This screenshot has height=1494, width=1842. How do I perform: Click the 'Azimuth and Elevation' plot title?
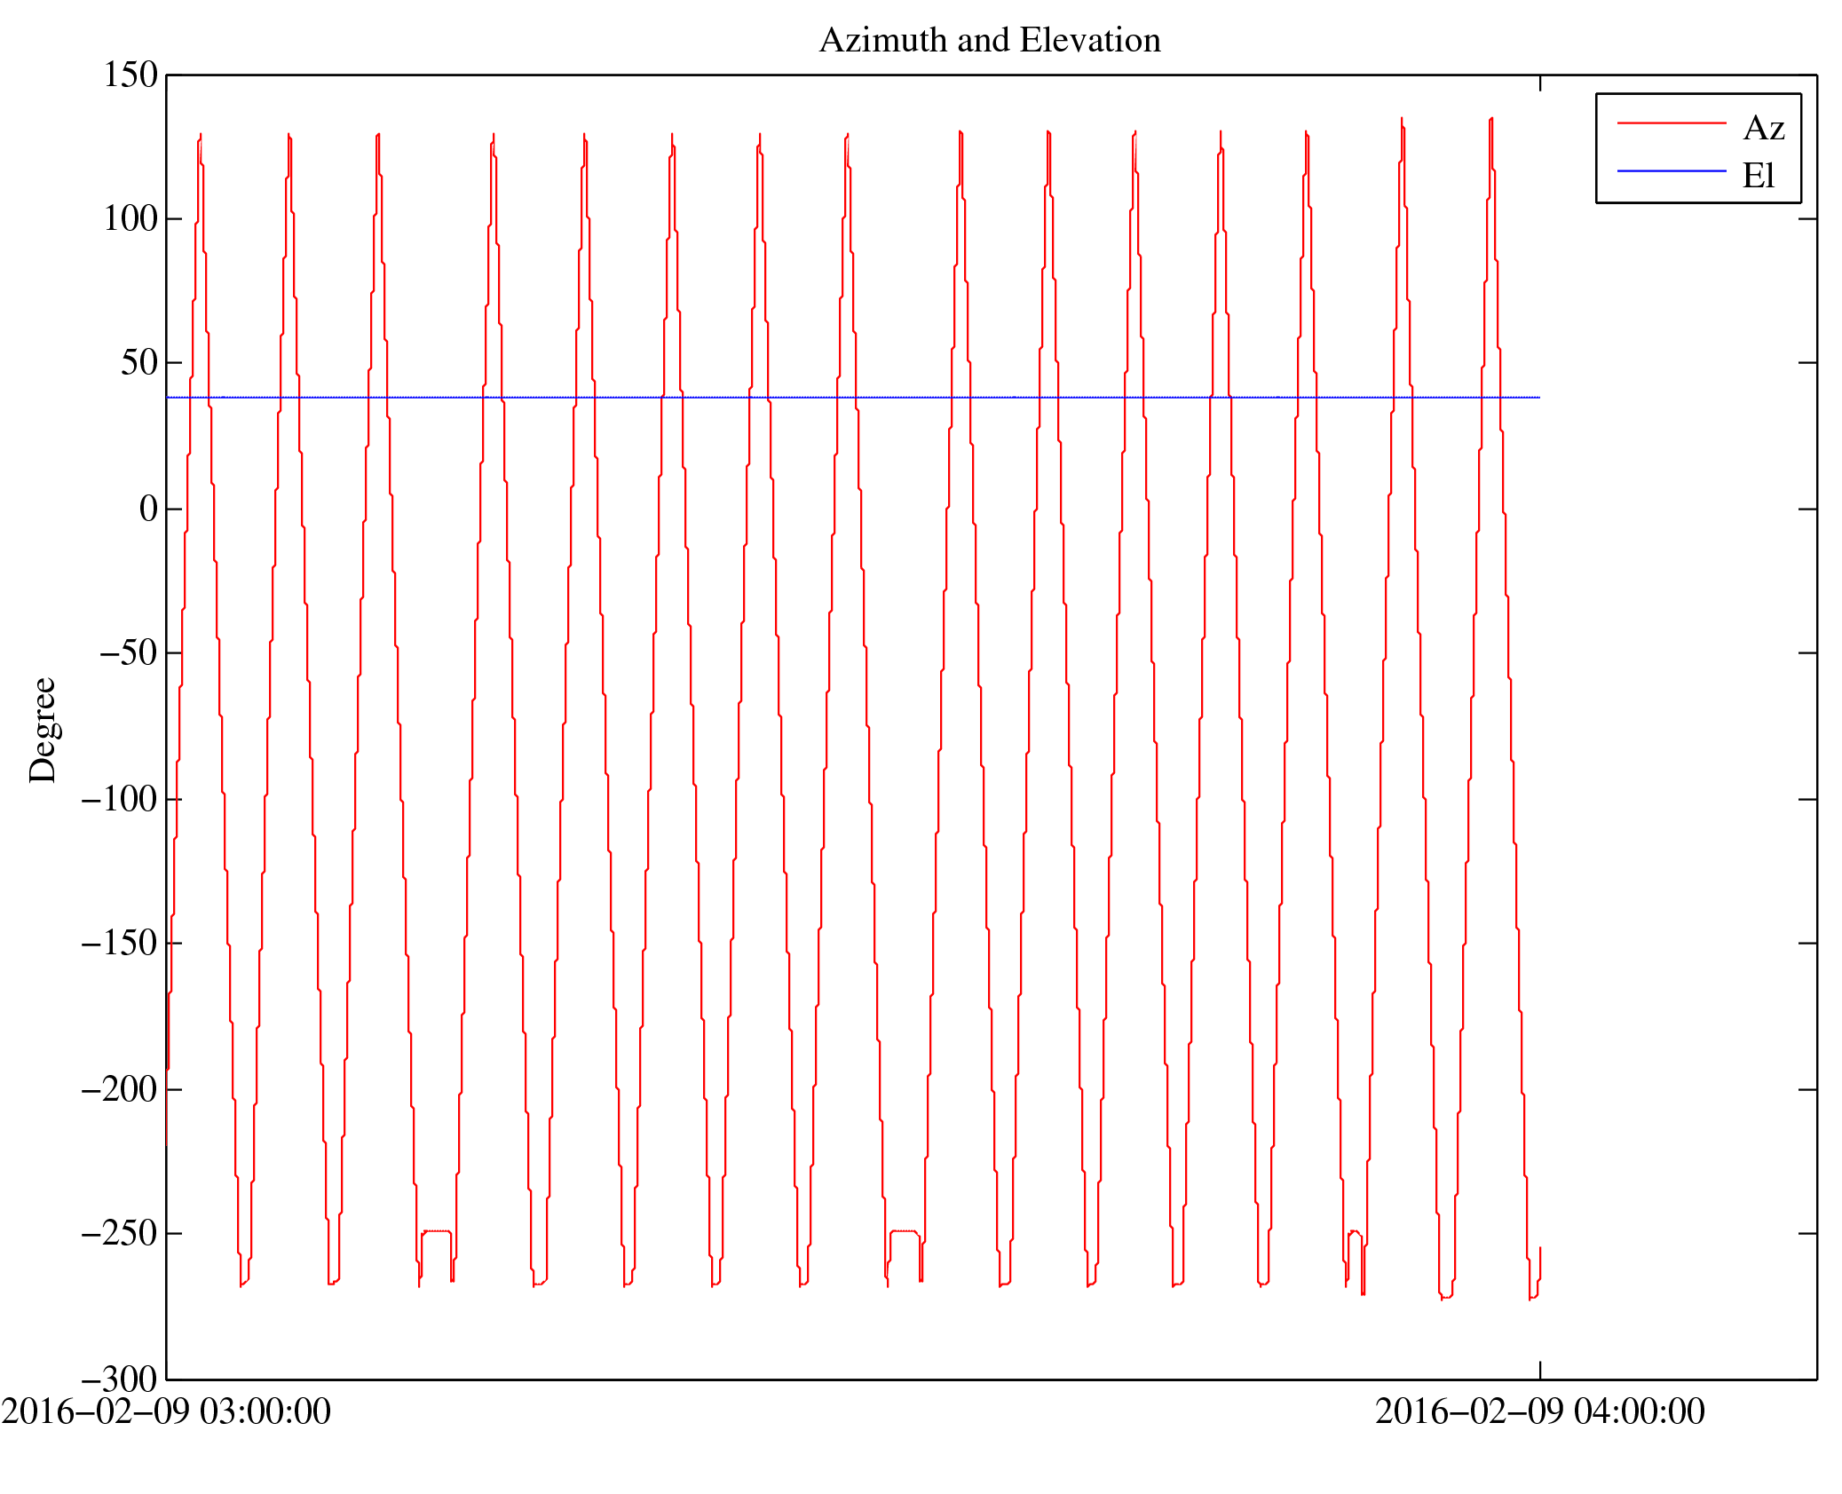[989, 40]
